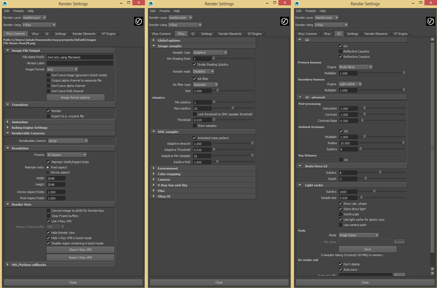Viewport: 437px width, 288px height.
Task: Click Close button in left window
Action: 73,282
